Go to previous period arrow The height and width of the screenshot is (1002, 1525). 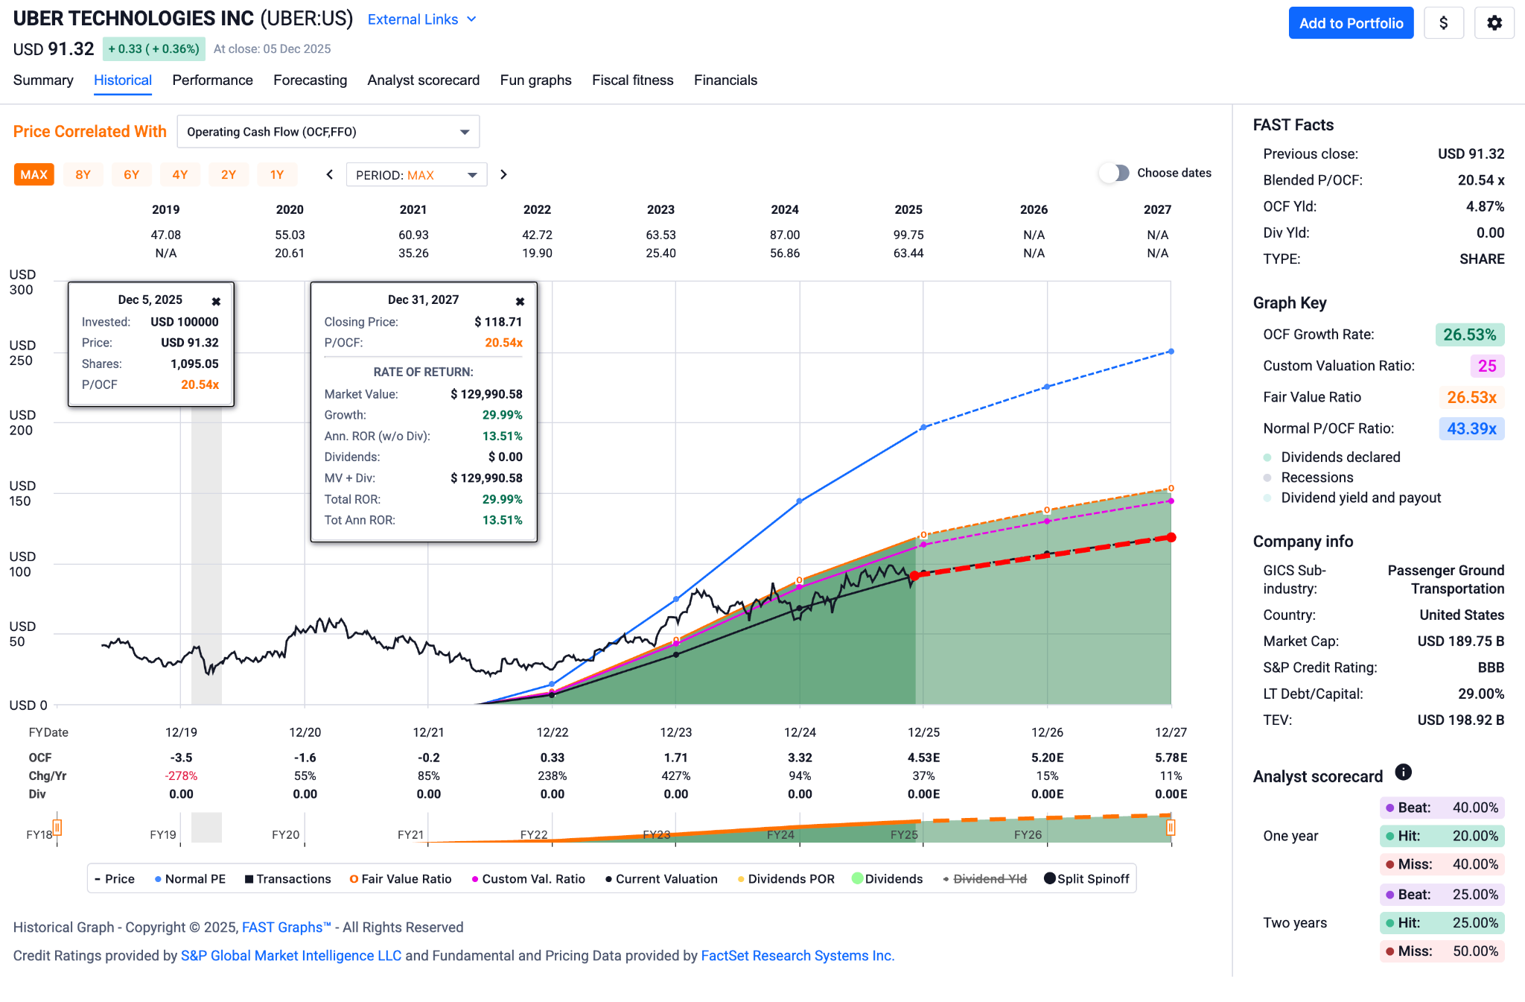(x=330, y=174)
